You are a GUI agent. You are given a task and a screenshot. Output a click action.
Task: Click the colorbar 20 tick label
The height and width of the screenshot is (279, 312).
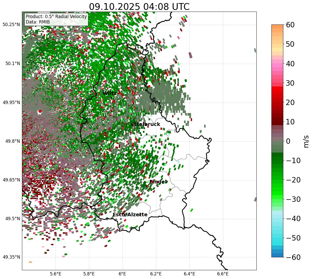pyautogui.click(x=290, y=102)
